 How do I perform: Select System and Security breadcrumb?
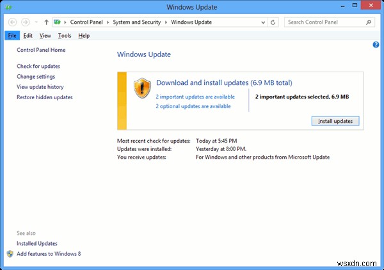(x=137, y=22)
